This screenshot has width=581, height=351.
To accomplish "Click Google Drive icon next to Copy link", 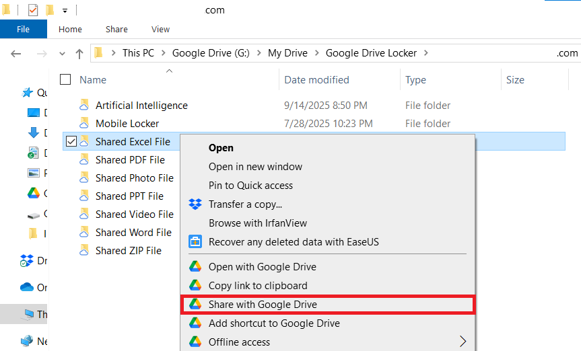I will pyautogui.click(x=195, y=286).
